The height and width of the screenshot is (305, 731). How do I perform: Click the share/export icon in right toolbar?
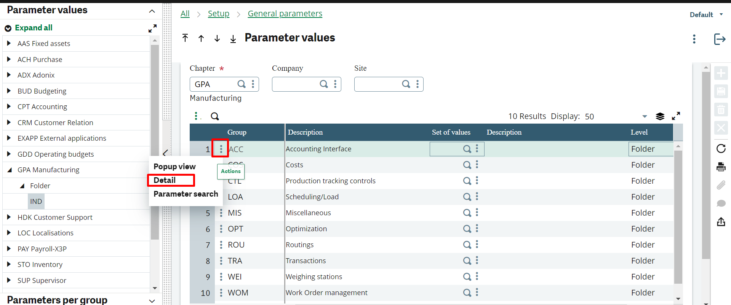(721, 222)
